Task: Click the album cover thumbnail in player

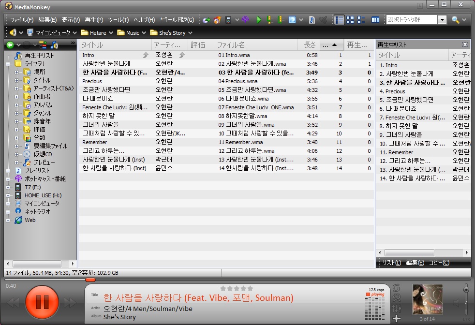Action: (428, 299)
